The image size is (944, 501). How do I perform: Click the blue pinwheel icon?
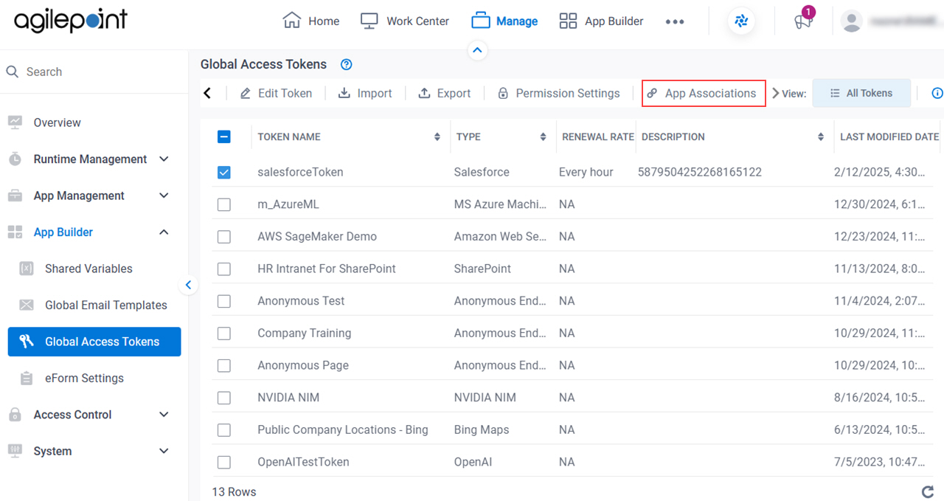click(742, 21)
